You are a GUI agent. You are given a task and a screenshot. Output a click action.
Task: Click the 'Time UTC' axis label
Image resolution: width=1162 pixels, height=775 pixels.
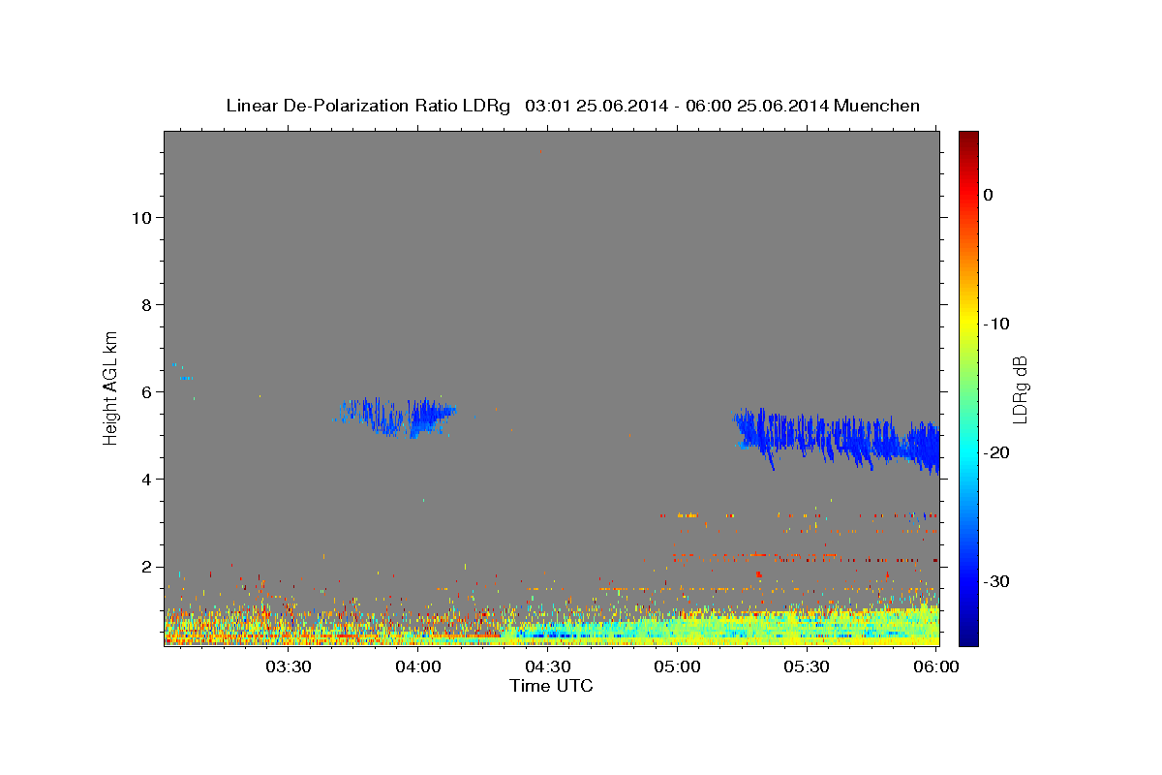pos(551,686)
